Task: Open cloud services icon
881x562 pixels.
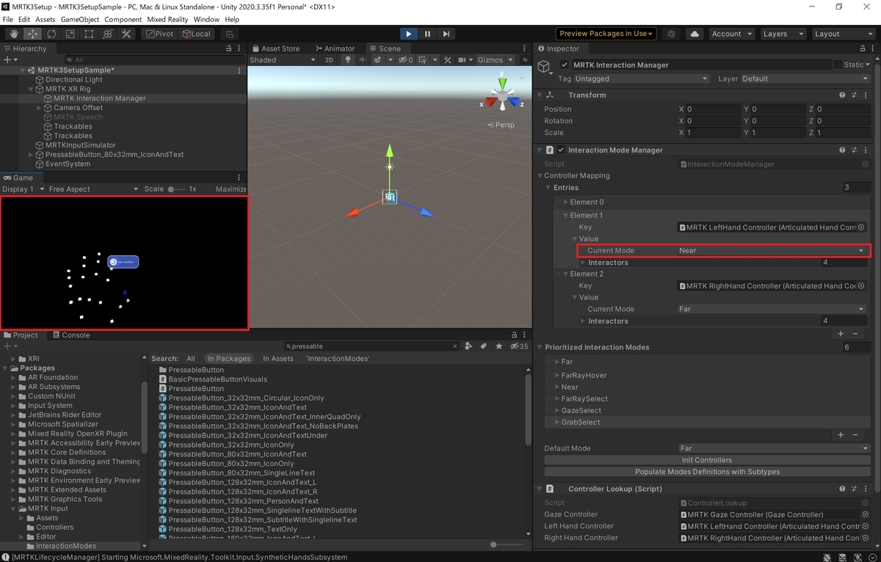Action: [x=694, y=34]
